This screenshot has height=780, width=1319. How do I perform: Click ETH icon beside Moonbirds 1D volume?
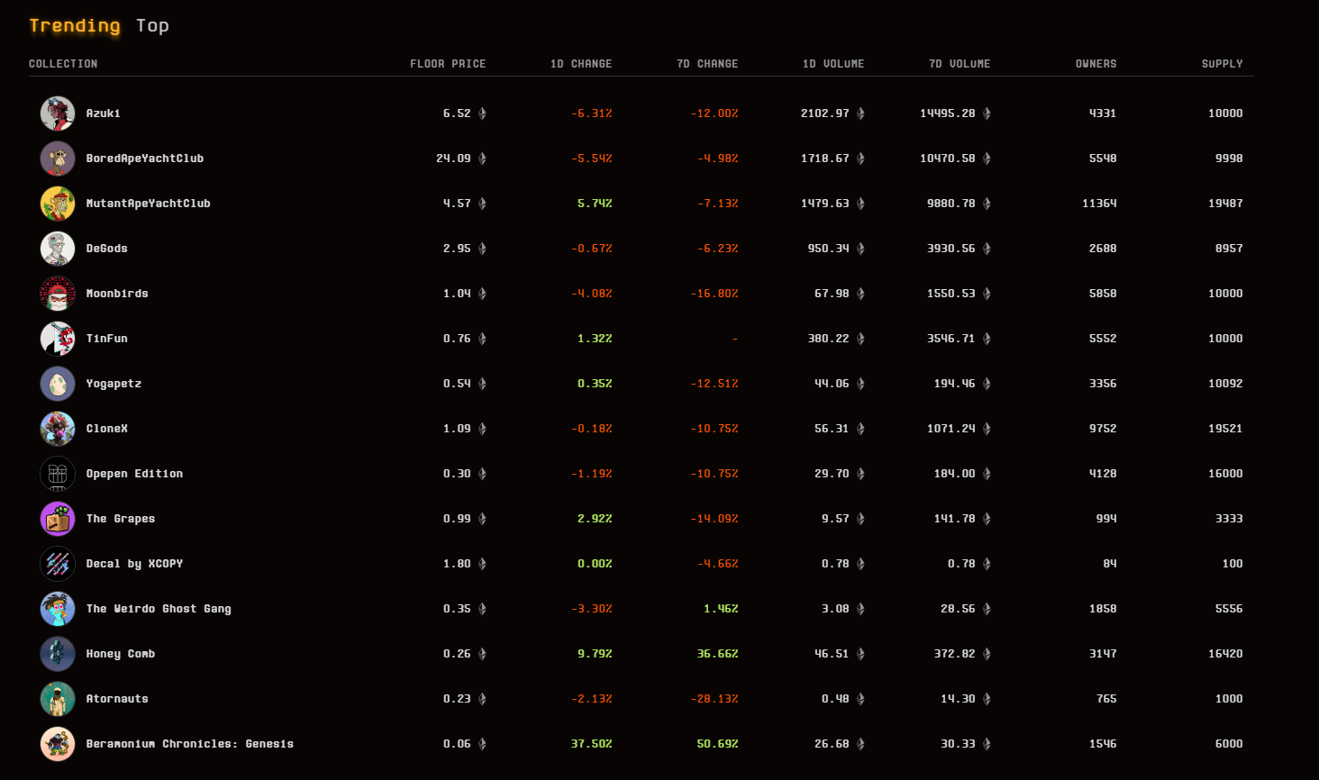point(860,294)
